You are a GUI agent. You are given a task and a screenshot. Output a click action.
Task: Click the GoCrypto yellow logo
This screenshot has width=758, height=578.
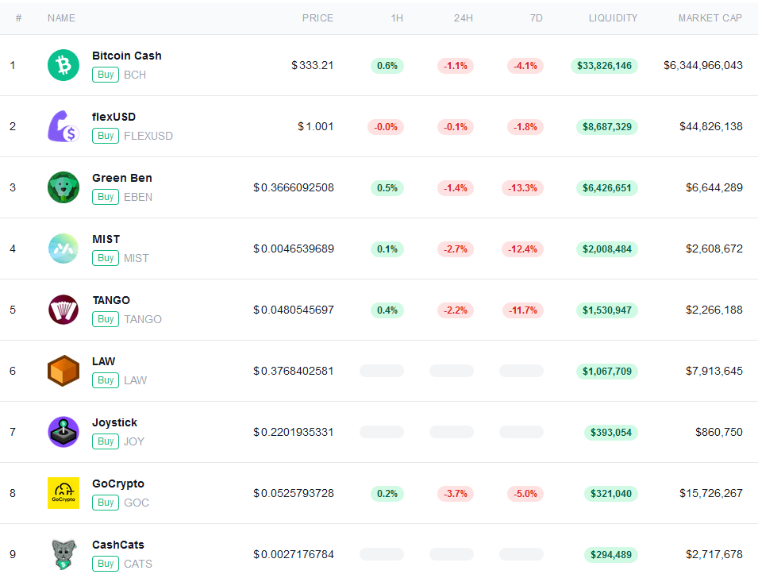[x=63, y=493]
